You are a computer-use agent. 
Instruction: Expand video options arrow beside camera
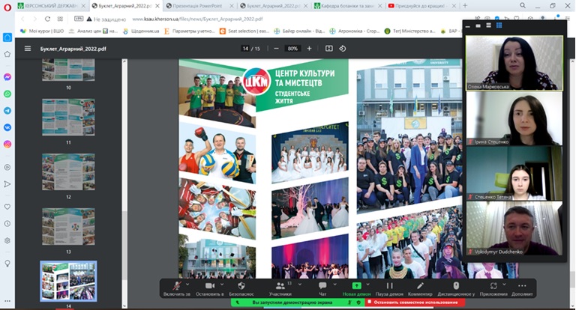click(222, 285)
